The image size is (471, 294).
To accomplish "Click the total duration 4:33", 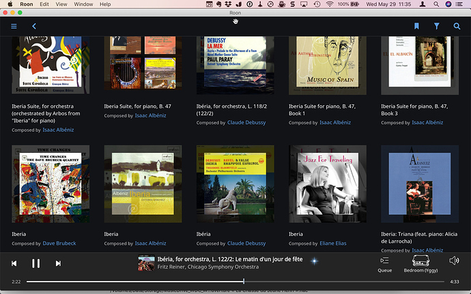I will [454, 282].
